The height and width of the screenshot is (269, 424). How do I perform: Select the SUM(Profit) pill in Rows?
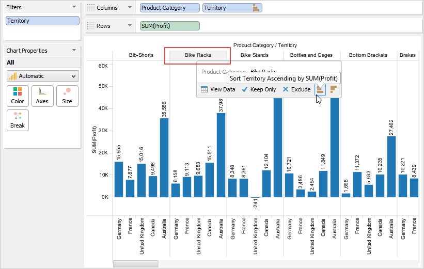(x=170, y=26)
